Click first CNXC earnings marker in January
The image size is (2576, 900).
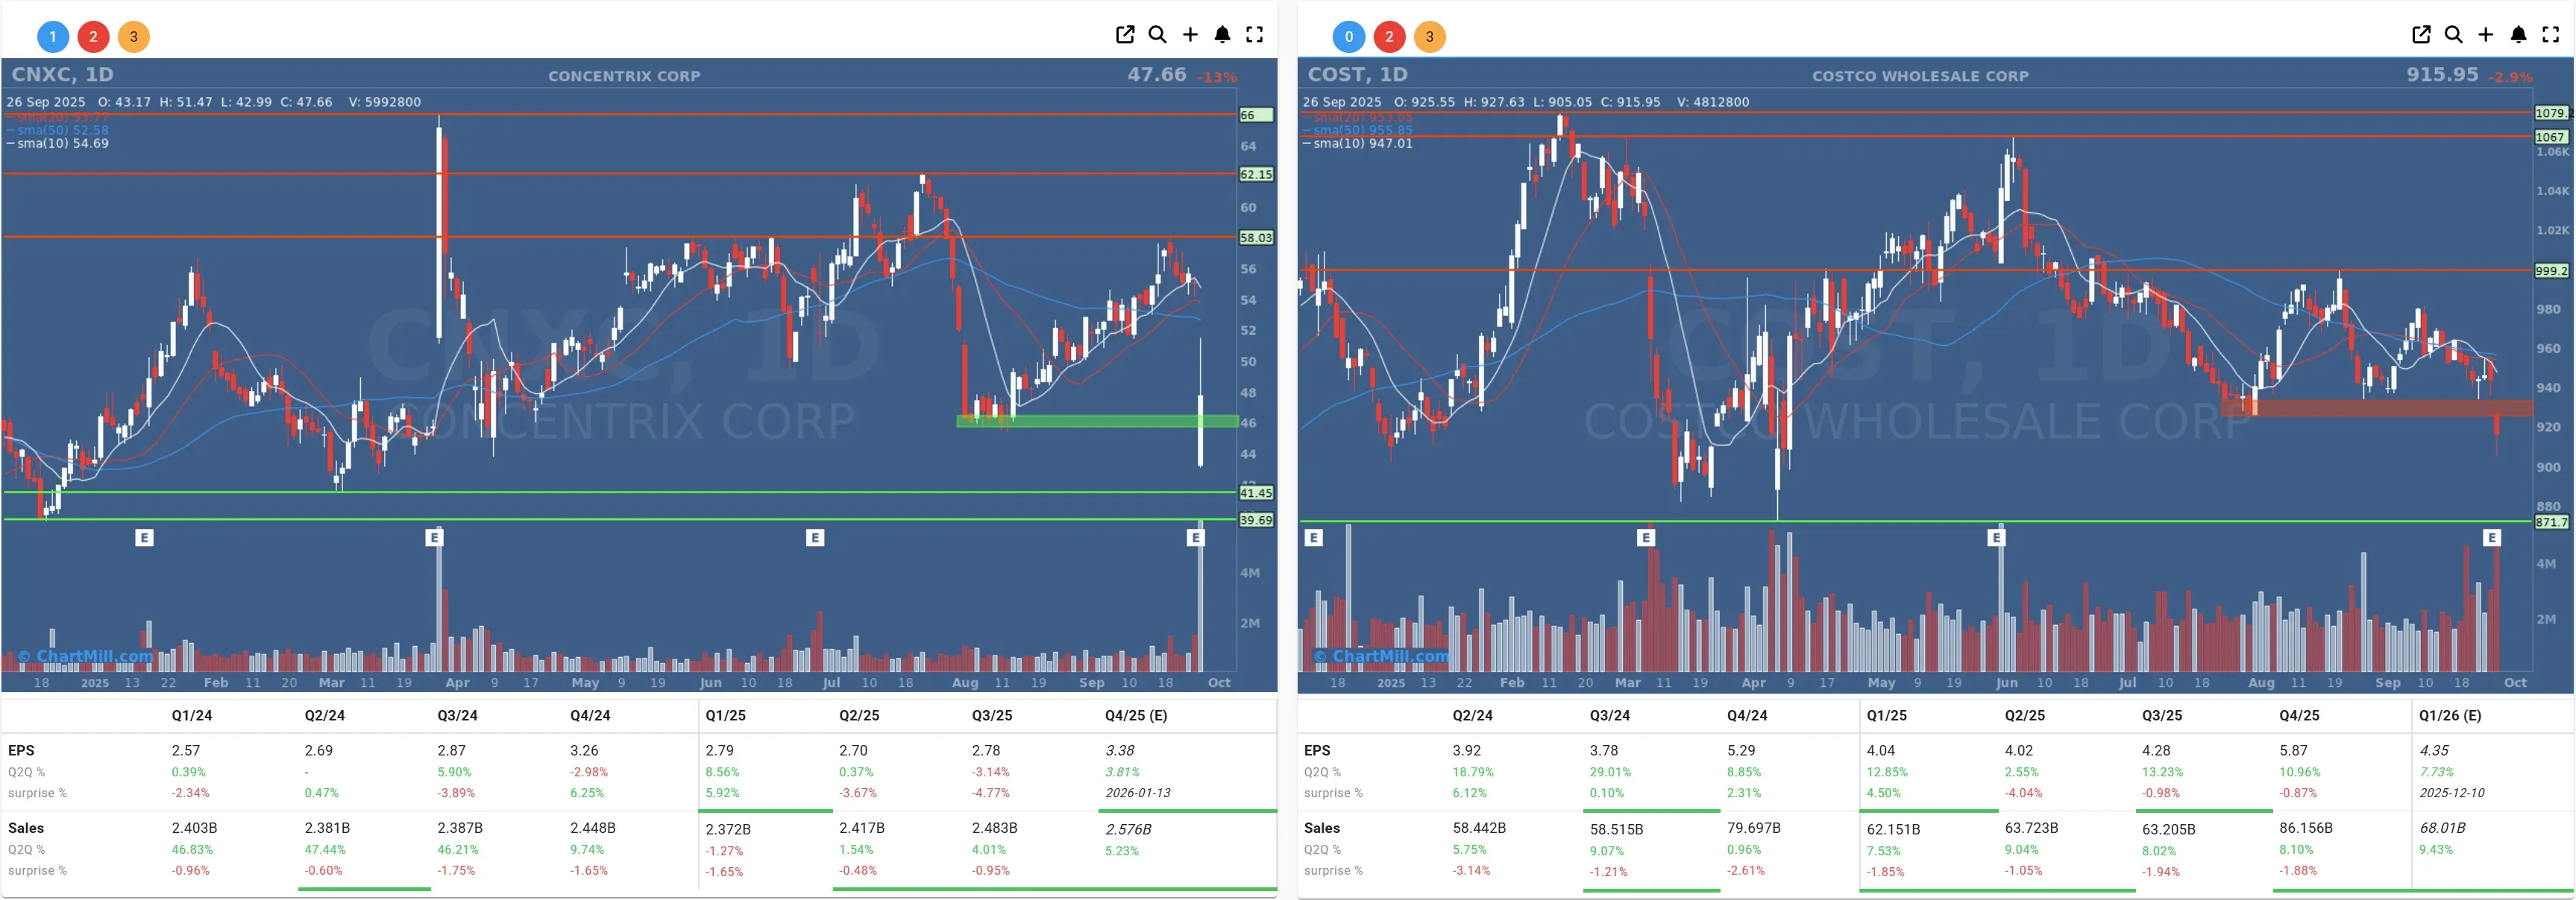[x=144, y=537]
